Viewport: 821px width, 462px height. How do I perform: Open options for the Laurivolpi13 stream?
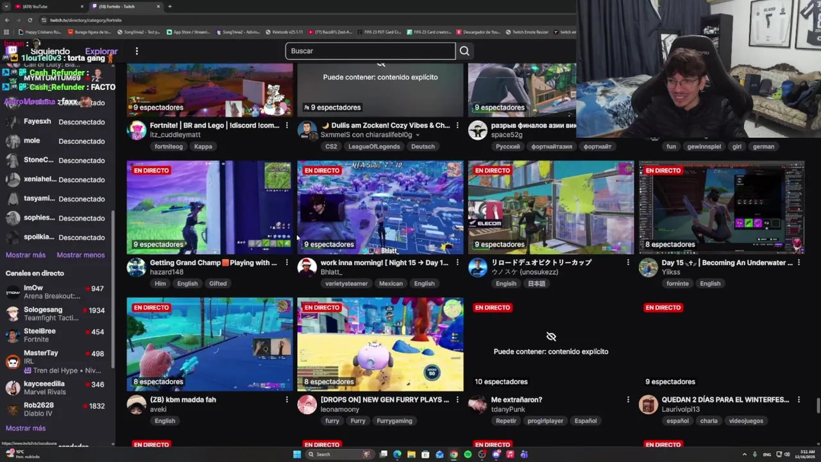799,400
